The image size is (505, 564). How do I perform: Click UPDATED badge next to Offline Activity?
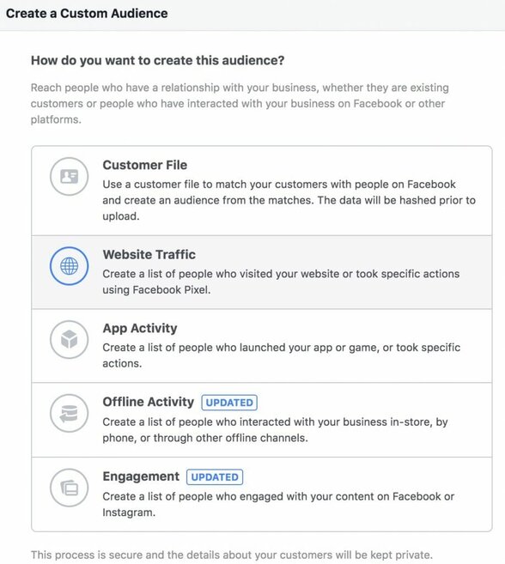229,403
